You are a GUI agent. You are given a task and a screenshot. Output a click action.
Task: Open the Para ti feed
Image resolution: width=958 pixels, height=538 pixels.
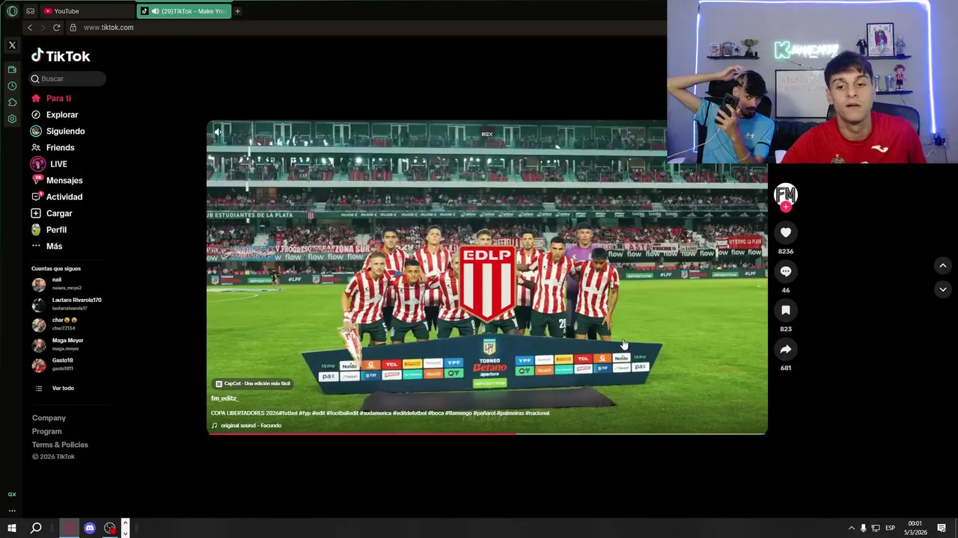pyautogui.click(x=58, y=99)
